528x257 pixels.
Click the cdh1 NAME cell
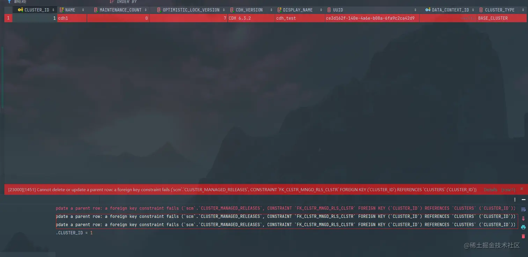pyautogui.click(x=72, y=18)
